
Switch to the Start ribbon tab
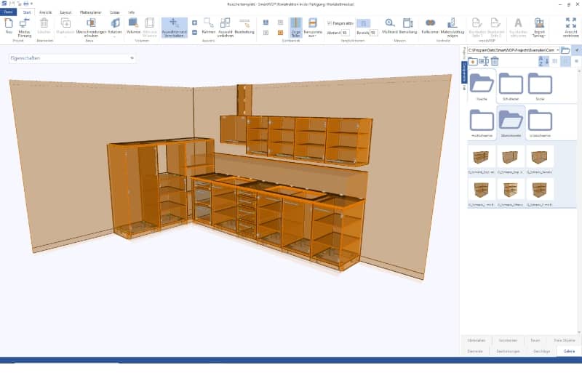(27, 12)
